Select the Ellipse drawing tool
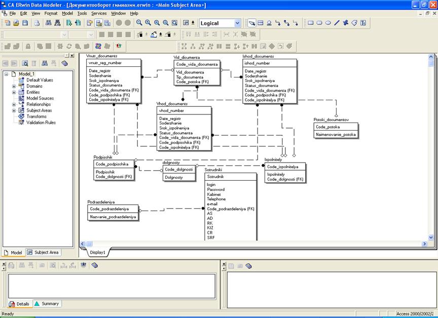This screenshot has height=318, width=438. (x=328, y=23)
